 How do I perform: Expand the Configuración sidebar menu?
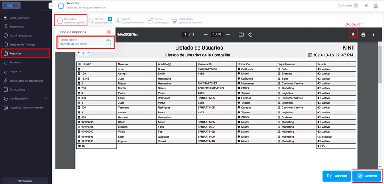pos(26,99)
